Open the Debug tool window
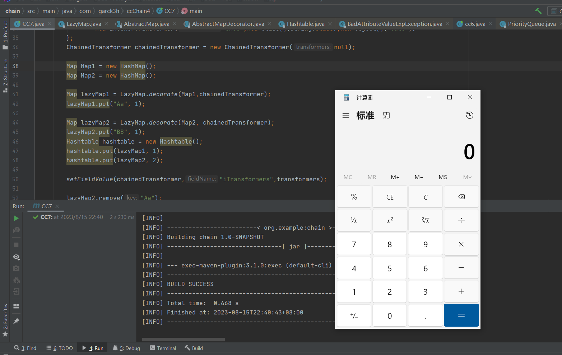Viewport: 562px width, 355px height. coord(126,348)
